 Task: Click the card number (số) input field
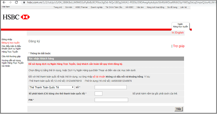[111, 87]
